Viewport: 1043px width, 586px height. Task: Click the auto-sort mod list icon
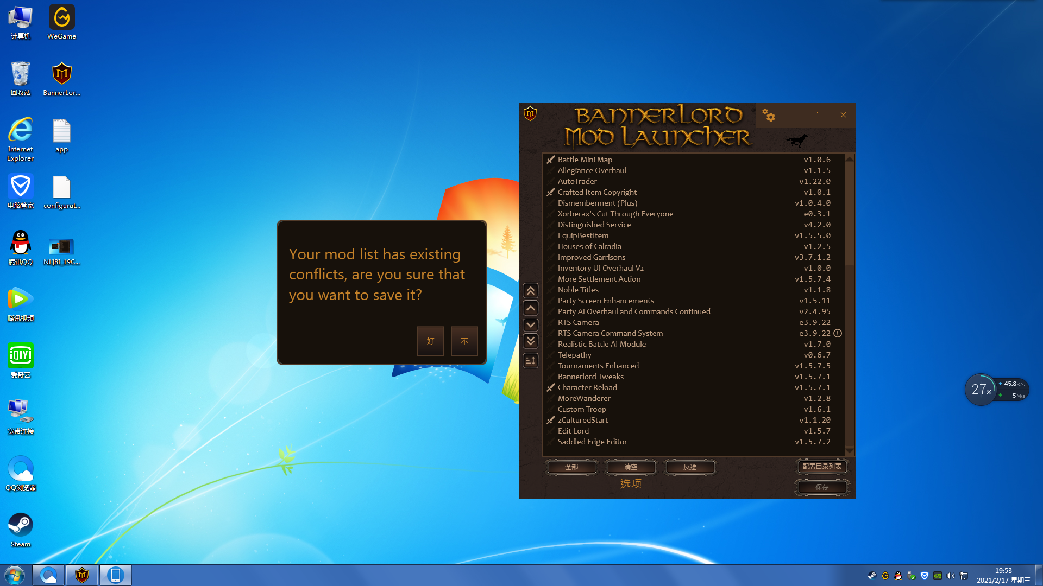[x=531, y=360]
